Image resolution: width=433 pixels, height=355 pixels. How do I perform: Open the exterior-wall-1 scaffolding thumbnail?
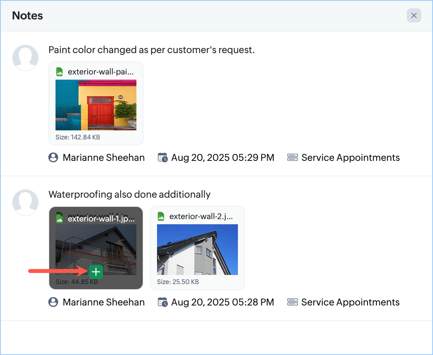pos(96,246)
